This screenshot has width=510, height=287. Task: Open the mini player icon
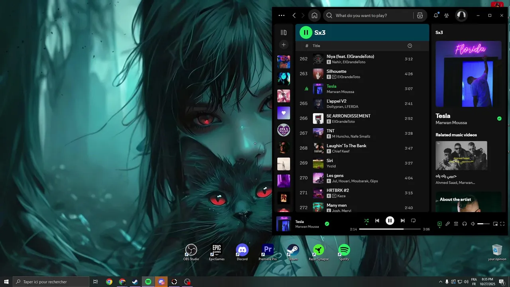point(495,224)
